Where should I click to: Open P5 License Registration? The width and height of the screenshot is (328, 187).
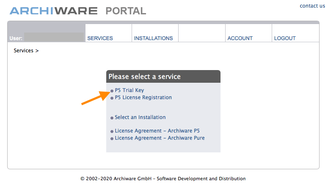click(143, 98)
